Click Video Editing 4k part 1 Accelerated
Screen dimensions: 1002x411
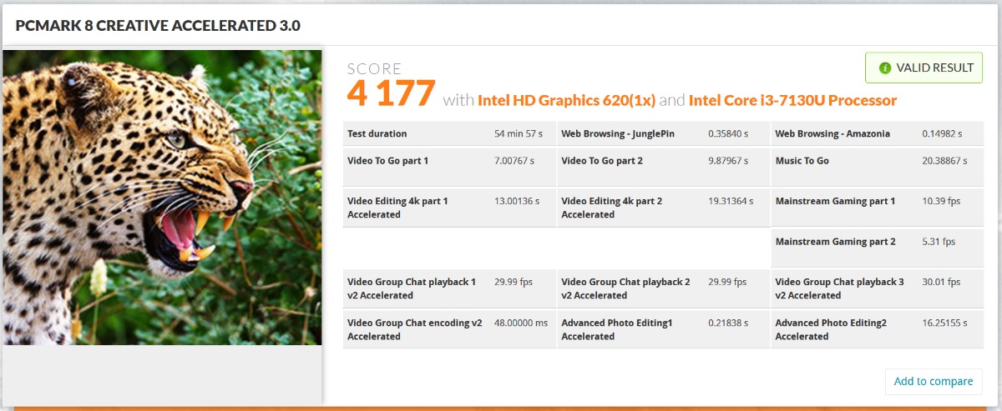tap(448, 208)
